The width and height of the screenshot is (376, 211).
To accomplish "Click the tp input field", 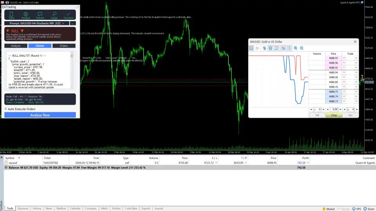I will point(351,109).
